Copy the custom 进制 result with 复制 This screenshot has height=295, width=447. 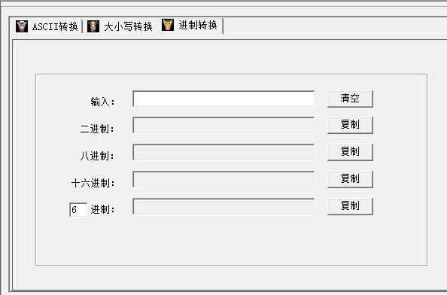(x=350, y=206)
